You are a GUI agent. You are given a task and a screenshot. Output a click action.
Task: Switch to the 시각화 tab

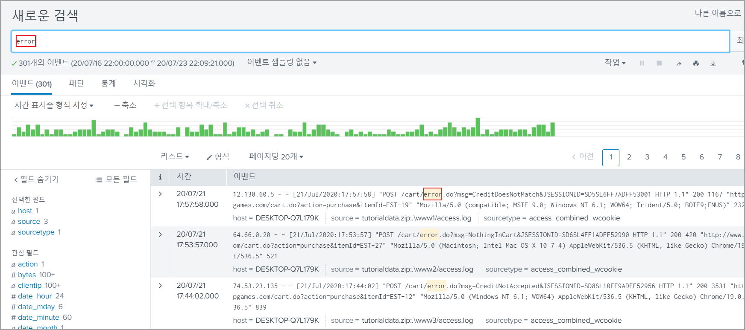(x=144, y=84)
